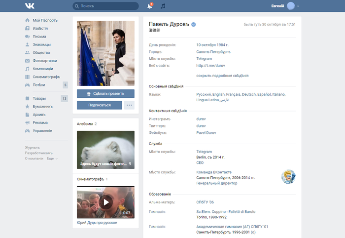Click the VK logo icon
Screen dimensions: 345x238
(30, 6)
